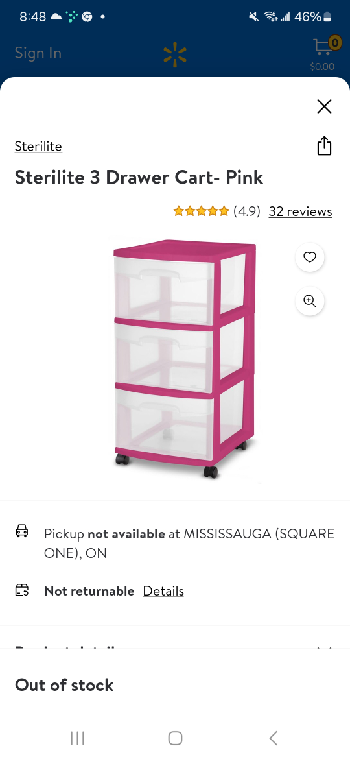350x759 pixels.
Task: Add item to favorites with heart icon
Action: pos(309,257)
